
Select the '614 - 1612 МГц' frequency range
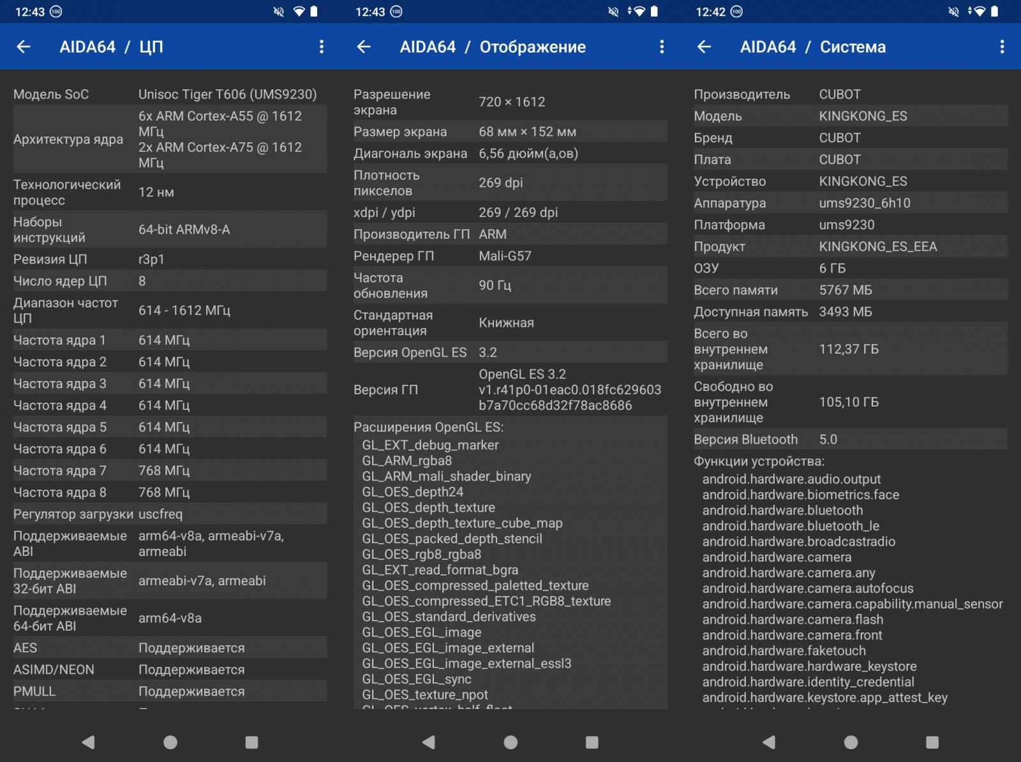point(184,310)
